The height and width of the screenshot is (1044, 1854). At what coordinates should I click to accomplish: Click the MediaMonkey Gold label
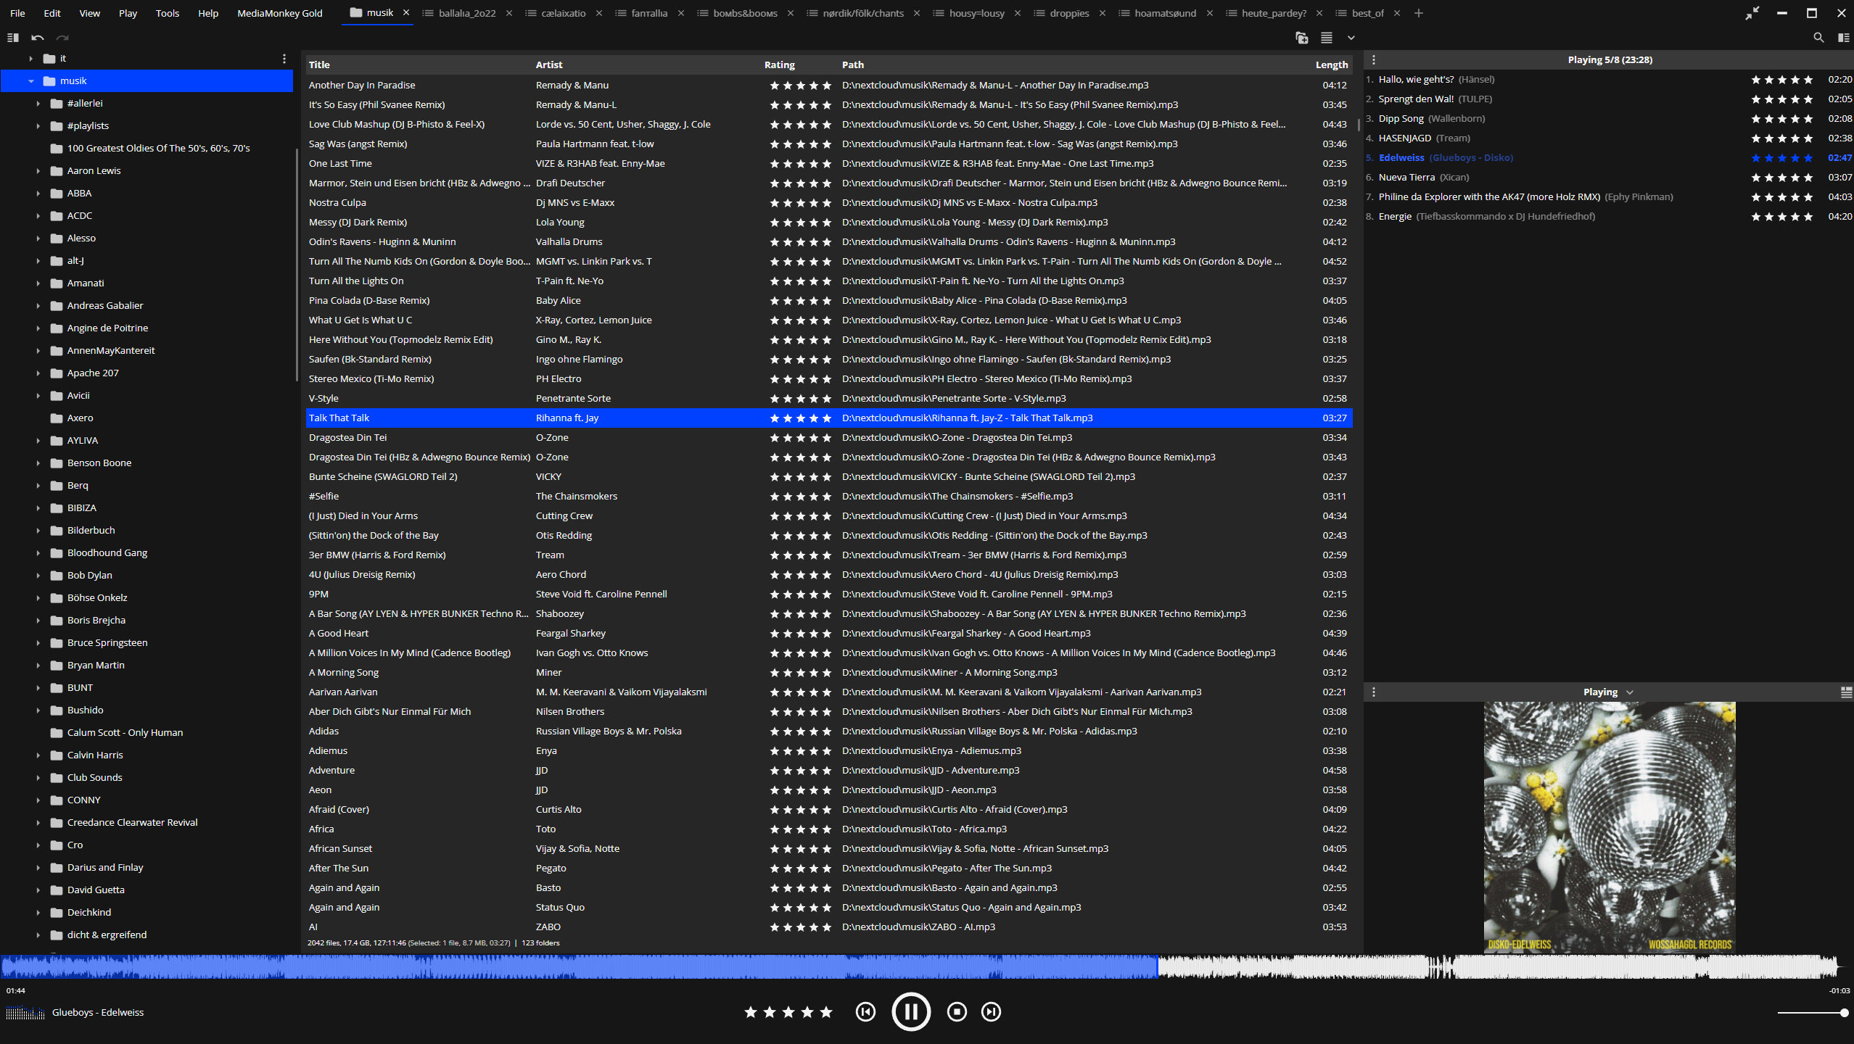280,13
